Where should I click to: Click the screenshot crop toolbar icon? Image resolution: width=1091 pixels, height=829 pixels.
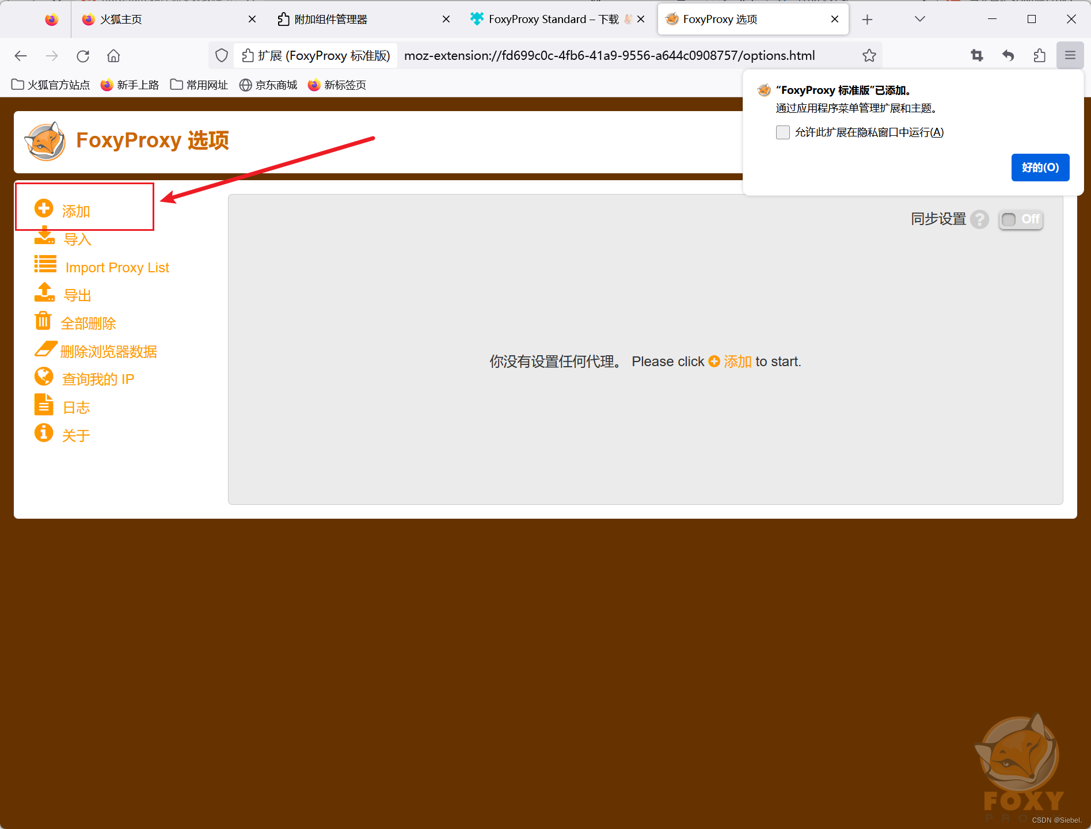(x=977, y=56)
